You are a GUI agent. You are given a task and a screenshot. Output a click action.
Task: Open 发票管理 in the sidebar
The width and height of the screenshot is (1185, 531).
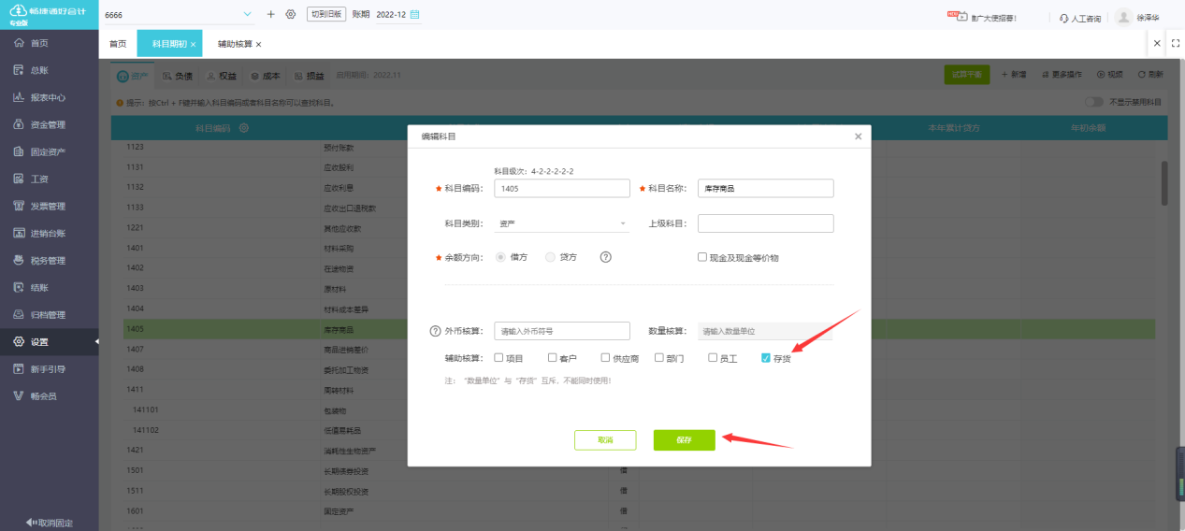[x=49, y=206]
